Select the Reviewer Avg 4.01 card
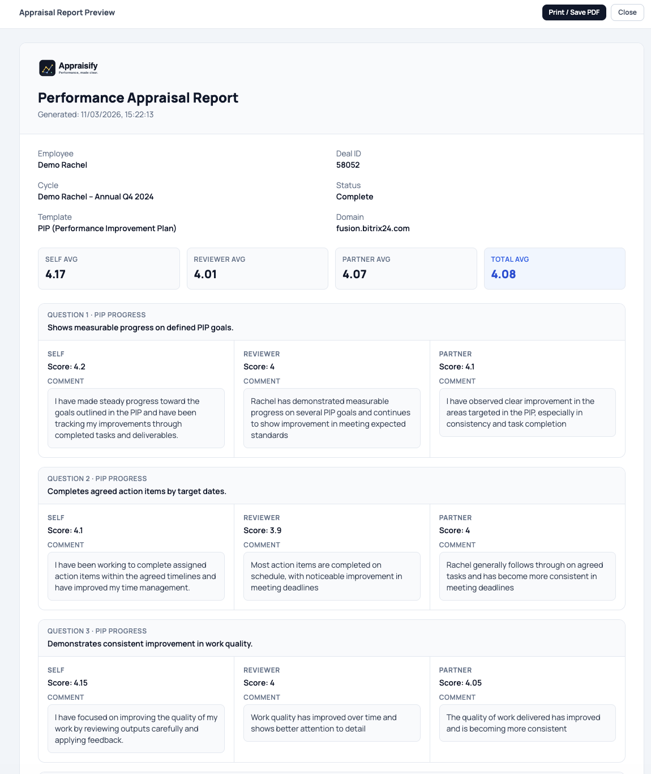 point(257,269)
